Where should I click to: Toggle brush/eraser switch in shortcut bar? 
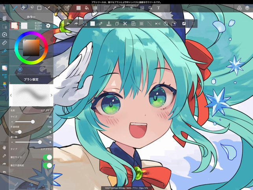click(85, 24)
